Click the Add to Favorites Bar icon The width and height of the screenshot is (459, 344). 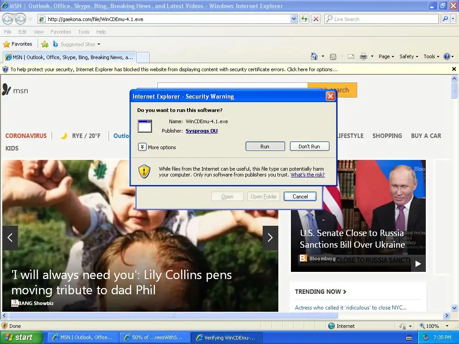(45, 44)
